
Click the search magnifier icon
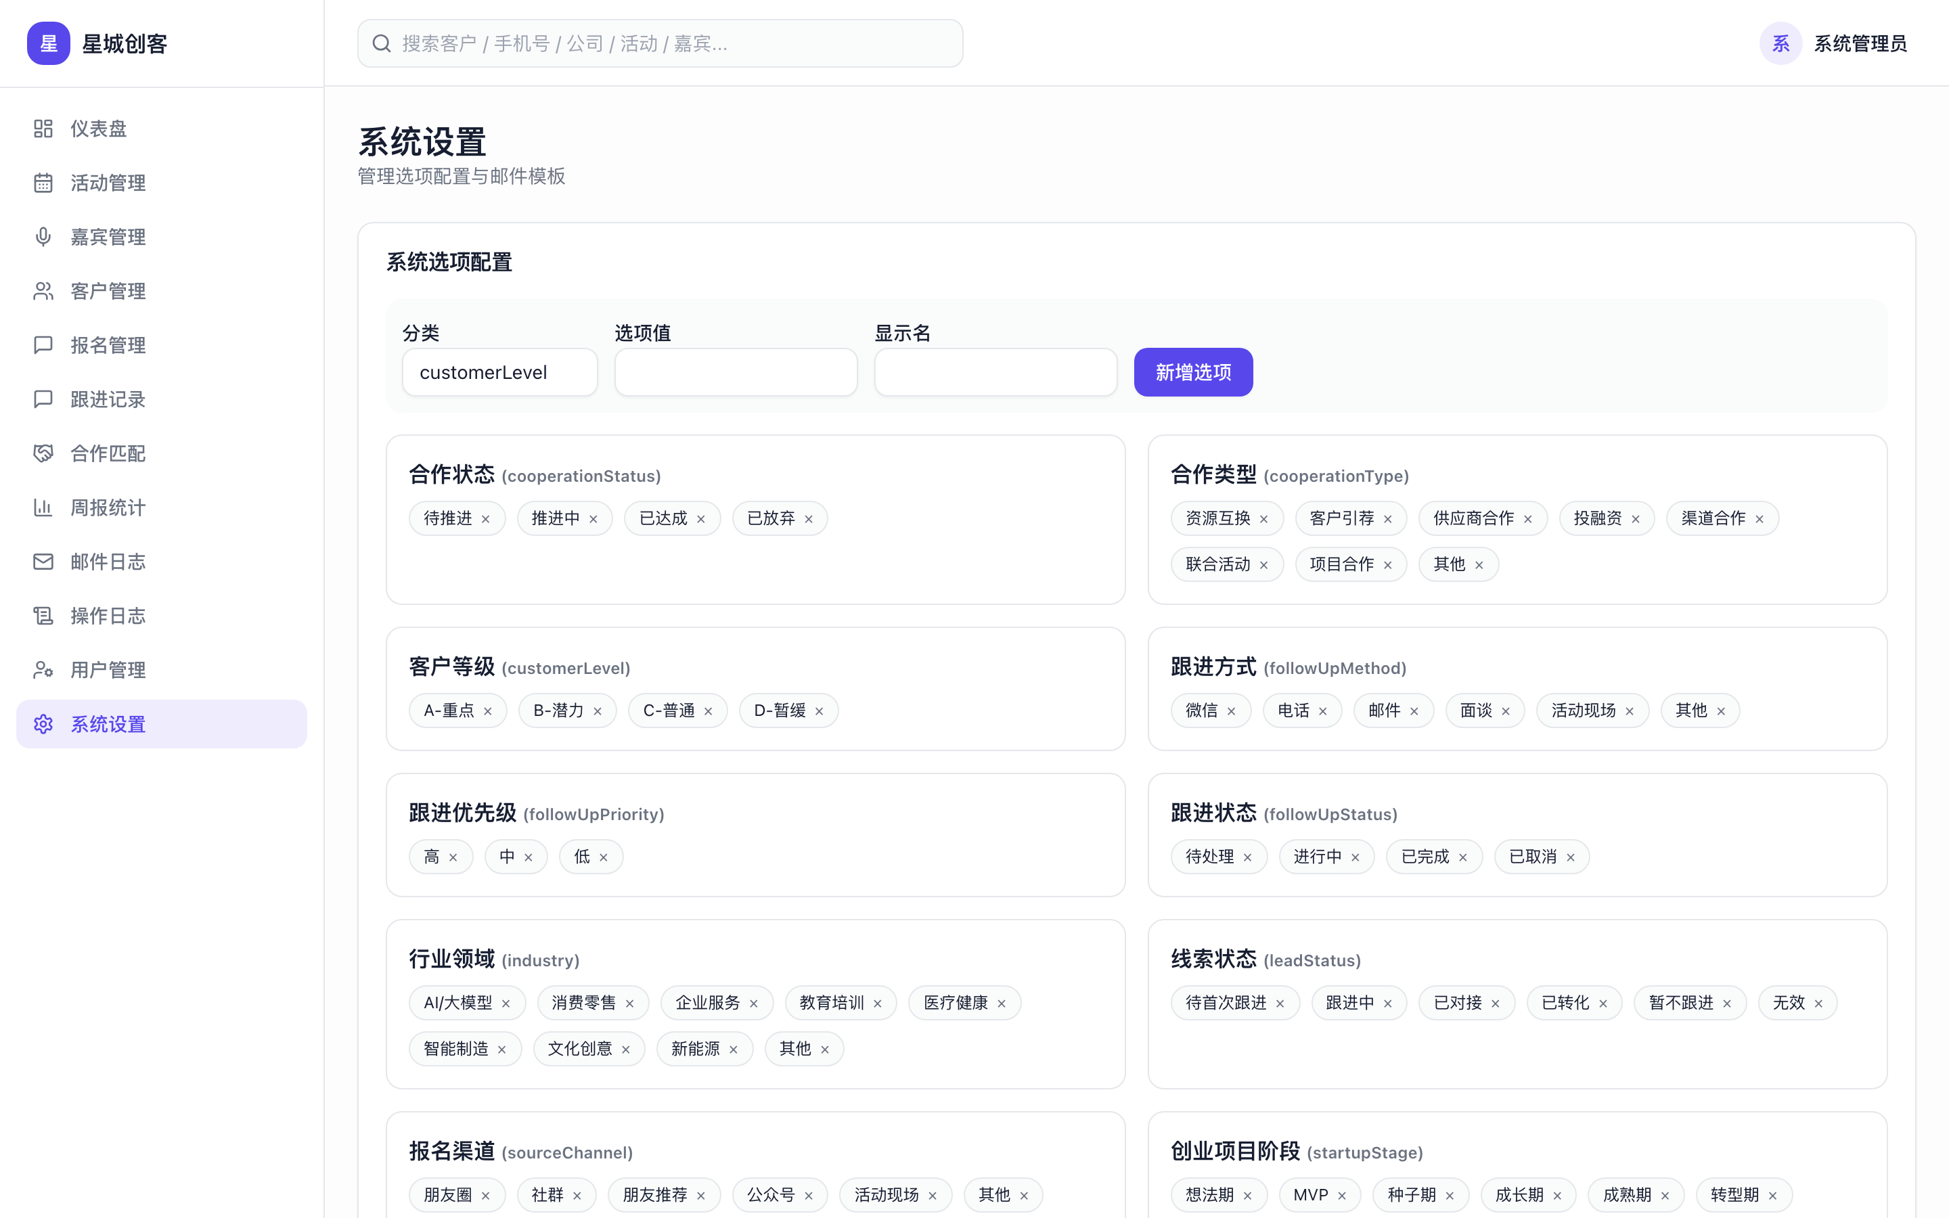[382, 43]
